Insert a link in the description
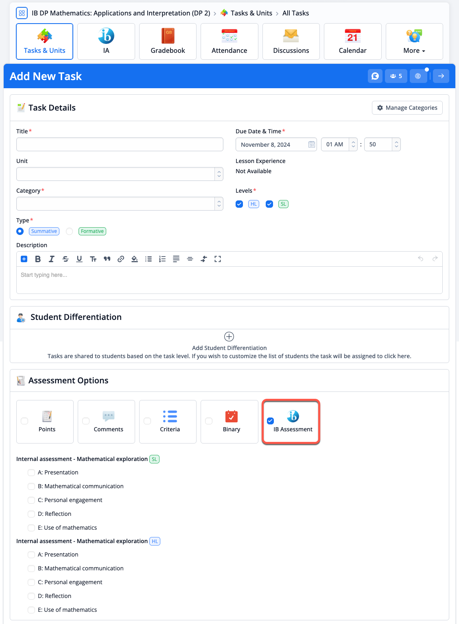The image size is (459, 624). click(x=121, y=259)
